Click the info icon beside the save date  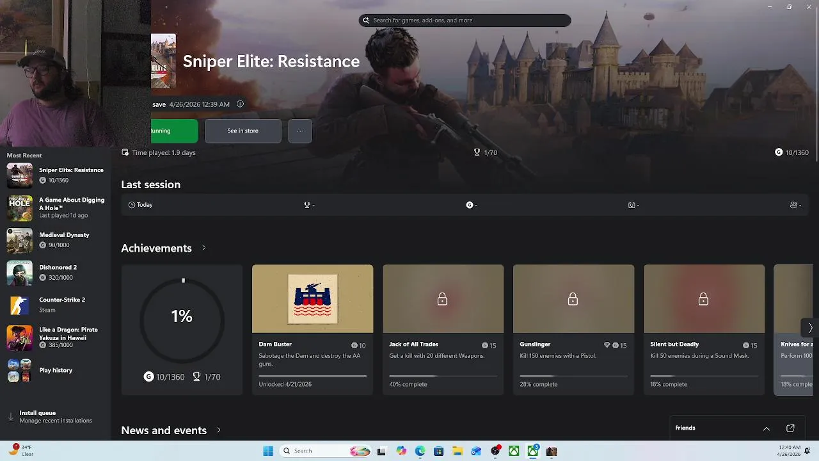(x=240, y=104)
